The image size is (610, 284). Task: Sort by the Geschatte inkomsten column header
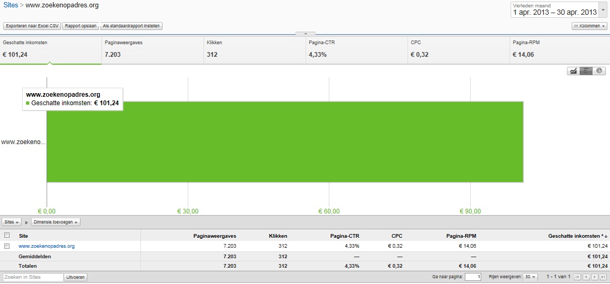click(x=578, y=236)
